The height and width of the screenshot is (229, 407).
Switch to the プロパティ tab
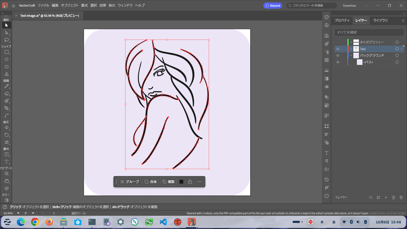click(x=342, y=20)
